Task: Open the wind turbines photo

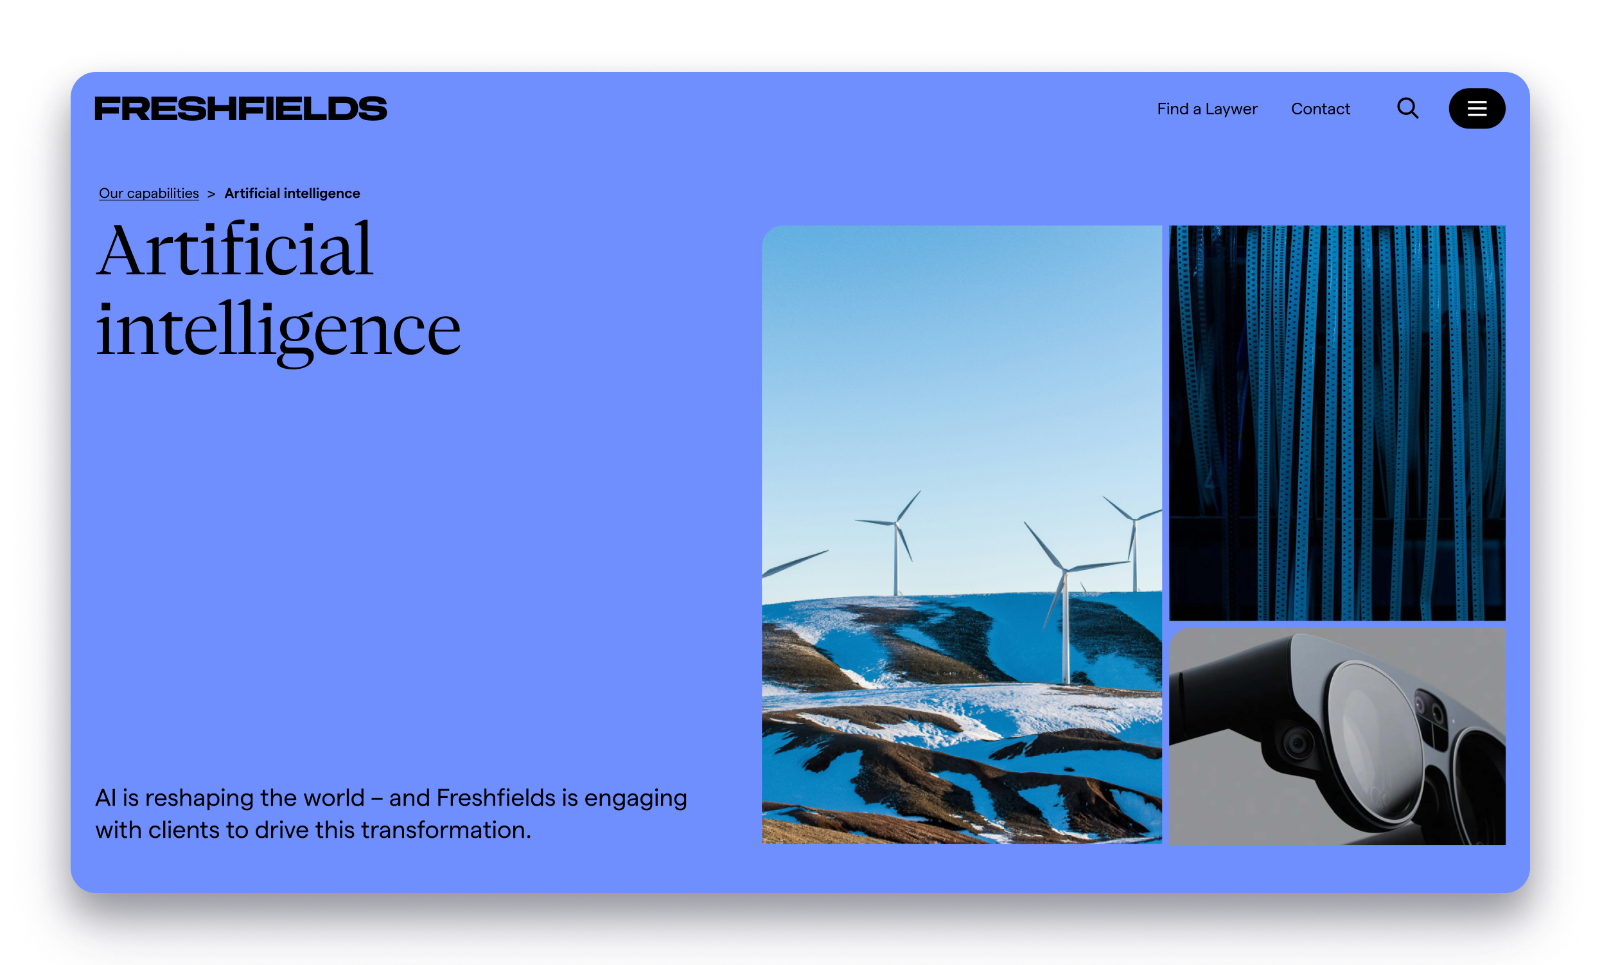Action: [x=962, y=535]
